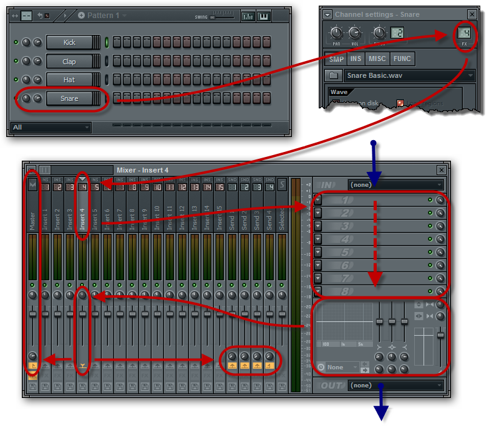Open the graph editor icon in step sequencer
Screen dimensions: 494x426
tap(248, 16)
